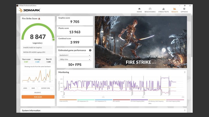209x117 pixels.
Task: Open the Stress Tests tab
Action: tap(163, 10)
